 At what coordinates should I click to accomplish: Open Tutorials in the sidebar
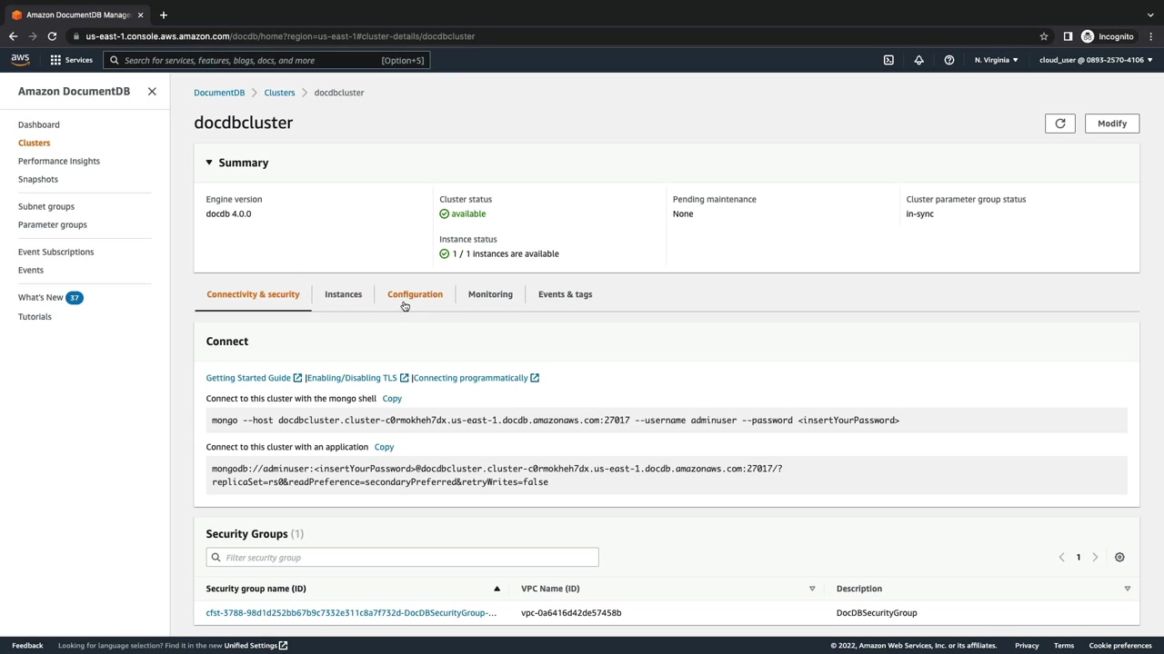(x=35, y=316)
